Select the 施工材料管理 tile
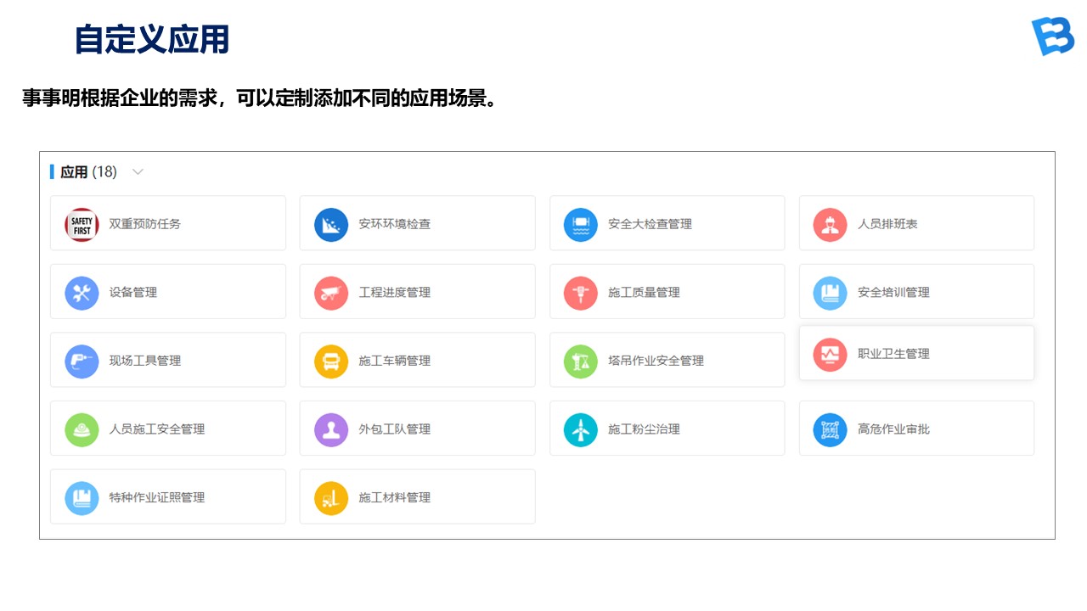 417,497
